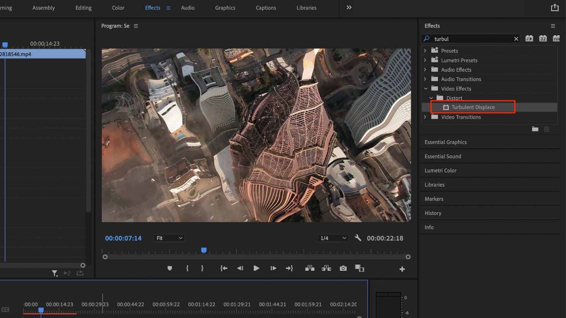Select the Export Frame camera icon
The image size is (566, 318).
343,268
